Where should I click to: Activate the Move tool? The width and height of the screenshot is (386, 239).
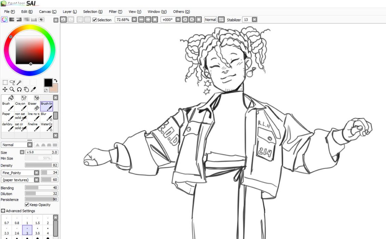pos(5,89)
